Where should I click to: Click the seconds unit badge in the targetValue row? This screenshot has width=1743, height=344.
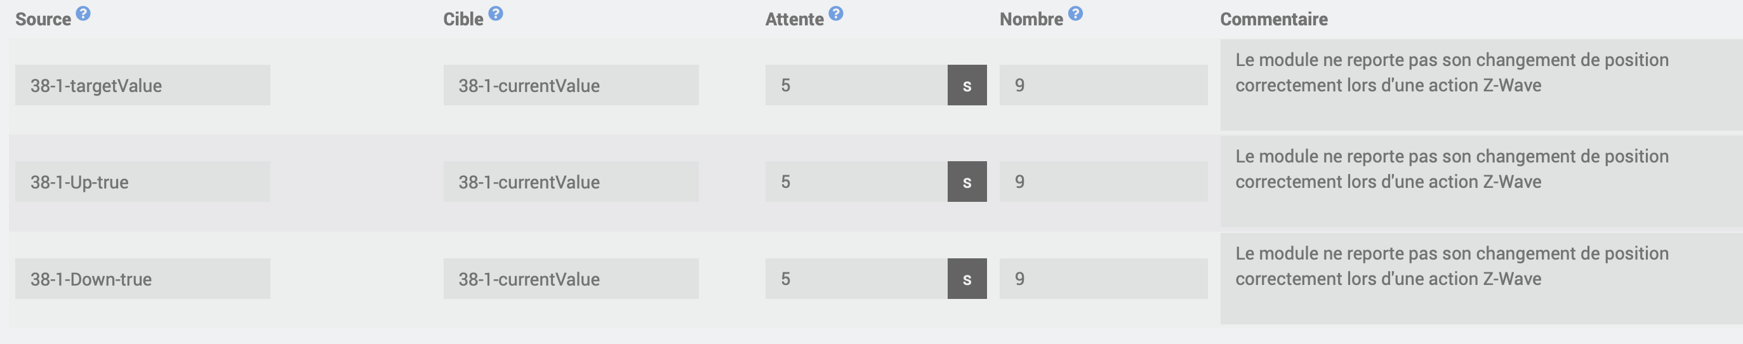coord(967,85)
